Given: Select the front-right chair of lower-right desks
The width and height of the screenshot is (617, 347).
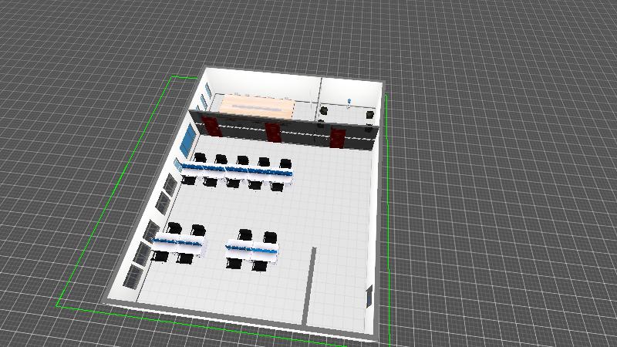Looking at the screenshot, I should pos(261,265).
